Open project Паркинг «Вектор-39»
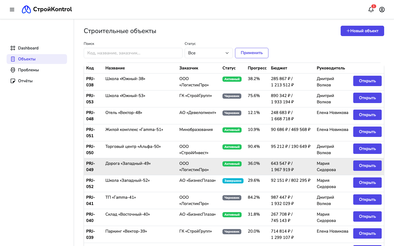The image size is (394, 246). [367, 233]
